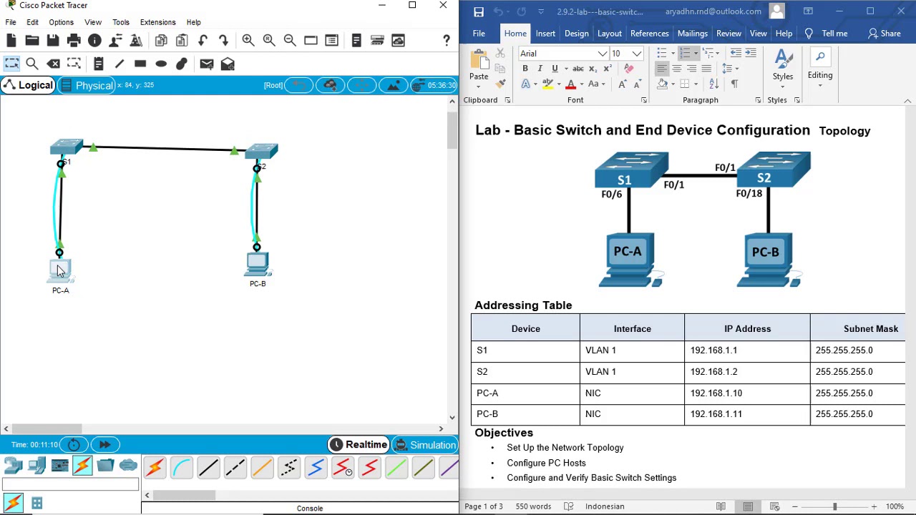916x515 pixels.
Task: Click the Word Save icon
Action: [479, 11]
